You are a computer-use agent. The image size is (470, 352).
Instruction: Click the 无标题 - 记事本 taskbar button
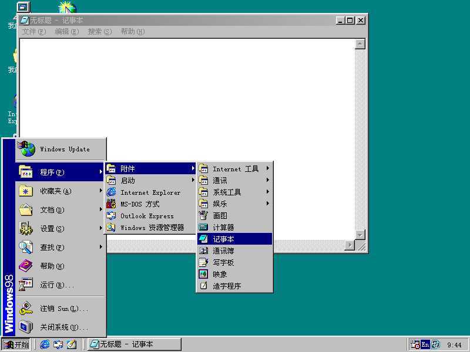[x=135, y=344]
